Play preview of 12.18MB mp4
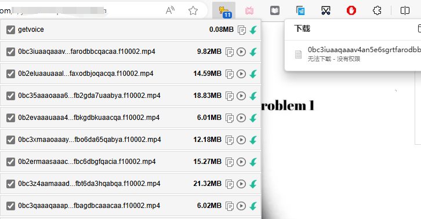 tap(241, 140)
